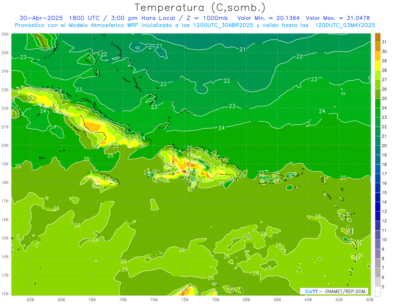
Task: Click the "16N" latitude axis label
Action: point(5,219)
